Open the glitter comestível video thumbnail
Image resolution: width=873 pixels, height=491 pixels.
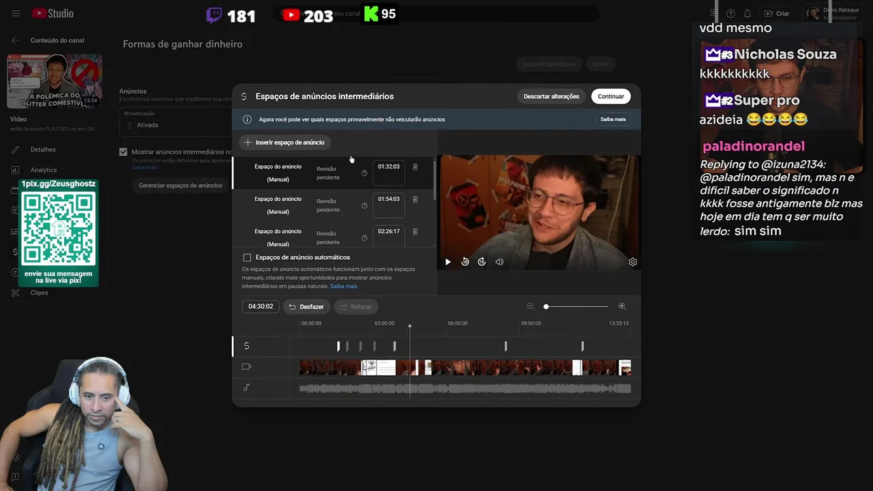click(x=55, y=81)
